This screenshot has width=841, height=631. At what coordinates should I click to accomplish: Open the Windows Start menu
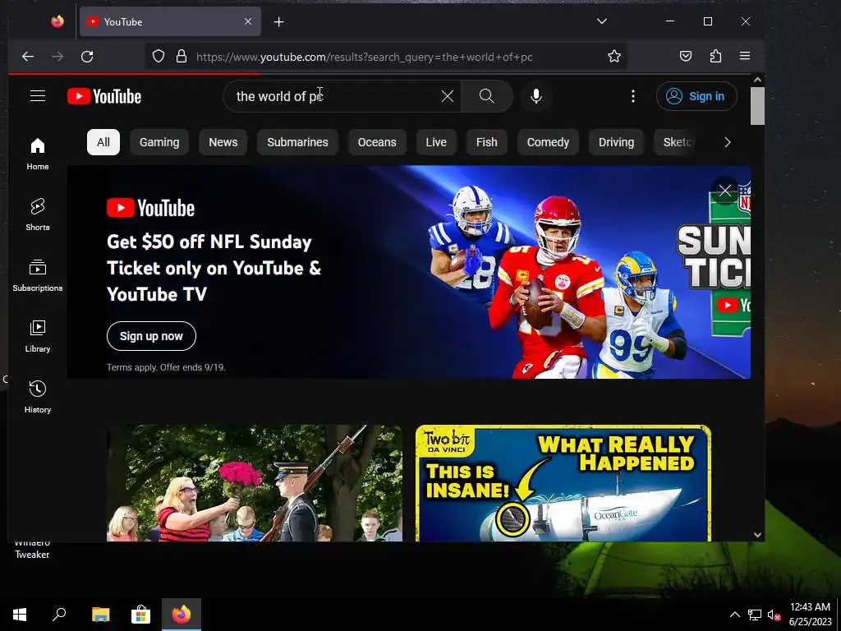pos(20,615)
